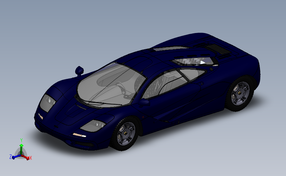The image size is (286, 176).
Task: Select the headlight nearest the front wheel
Action: coord(93,126)
